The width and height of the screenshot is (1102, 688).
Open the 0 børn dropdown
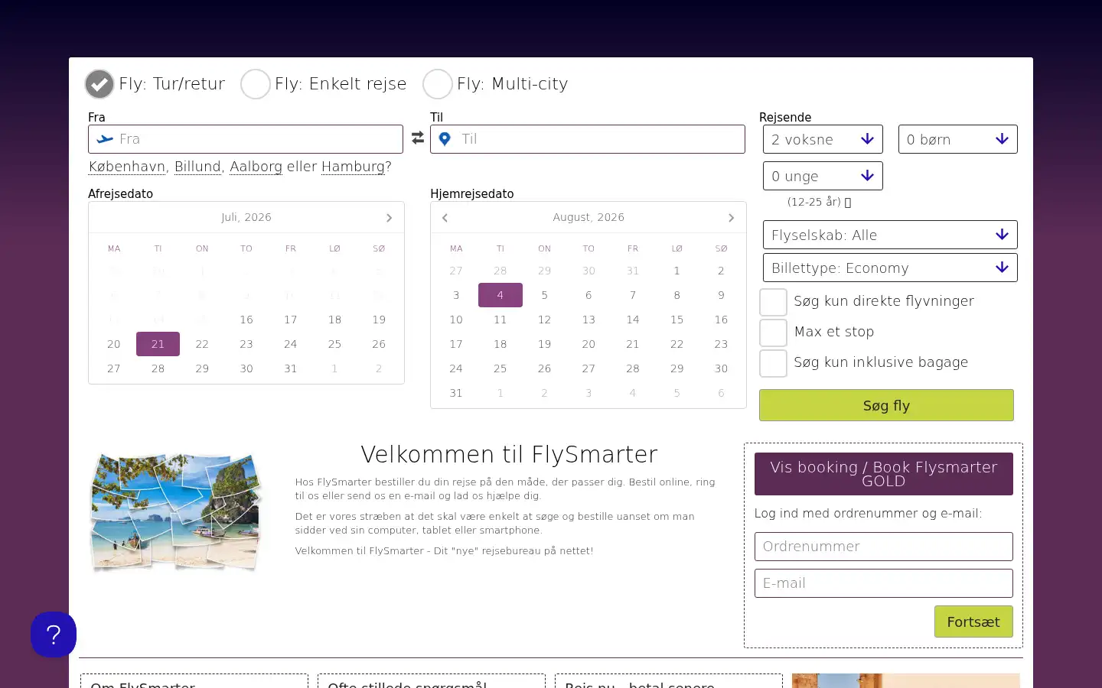point(958,139)
